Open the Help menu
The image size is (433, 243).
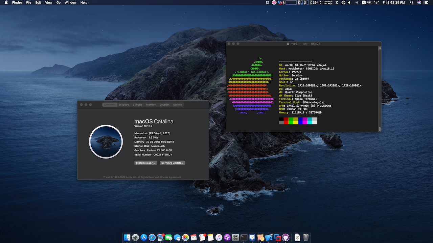(84, 2)
